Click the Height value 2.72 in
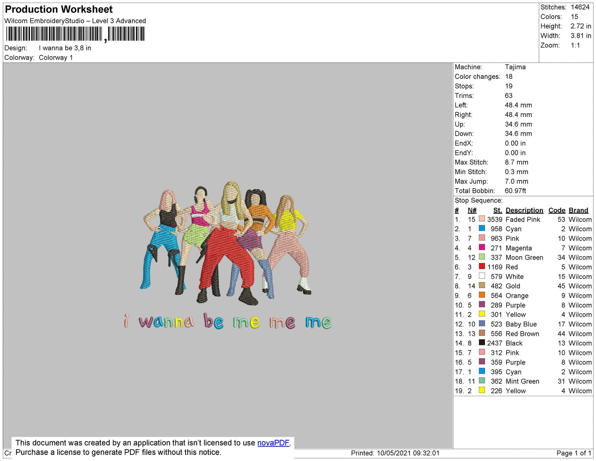The image size is (596, 461). coord(581,26)
